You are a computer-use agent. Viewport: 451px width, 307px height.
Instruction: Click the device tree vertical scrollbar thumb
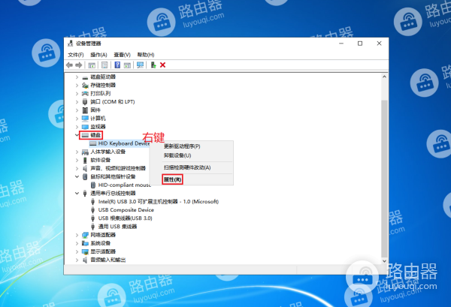tap(385, 179)
